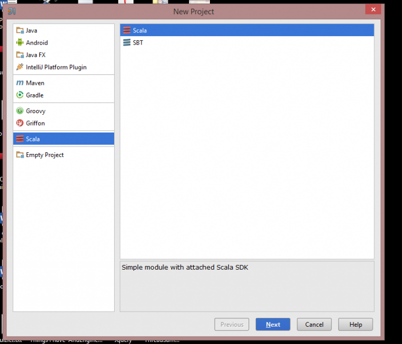Click the Empty Project folder icon

tap(20, 155)
